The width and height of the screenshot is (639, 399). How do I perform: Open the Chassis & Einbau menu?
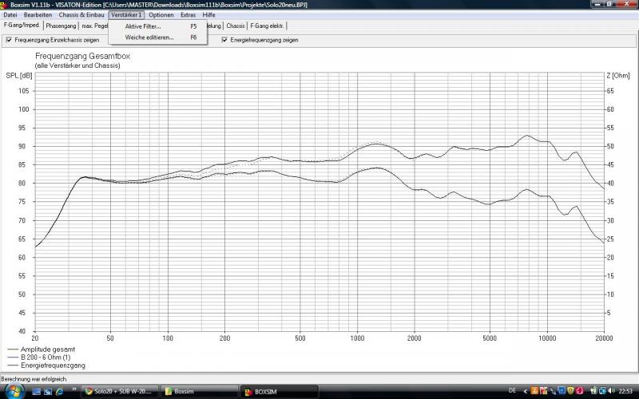point(81,15)
